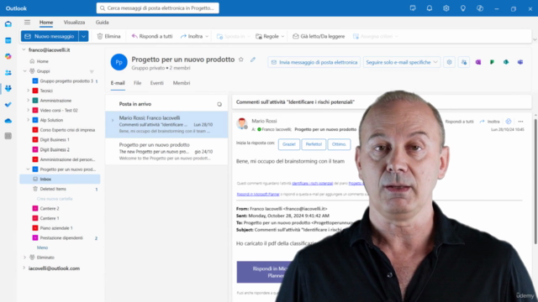Collapse the Gruppi folder tree
This screenshot has width=538, height=302.
[x=24, y=71]
